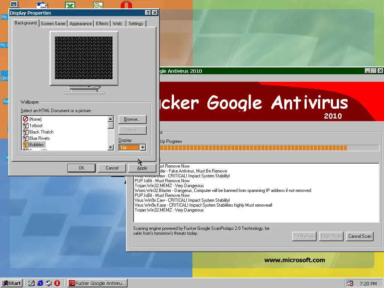Click the wallpaper list scrollbar thumb
The height and width of the screenshot is (288, 384).
point(111,125)
